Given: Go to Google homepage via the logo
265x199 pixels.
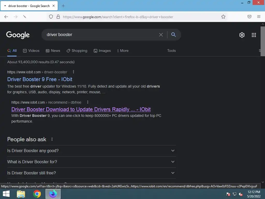Looking at the screenshot, I should 18,35.
